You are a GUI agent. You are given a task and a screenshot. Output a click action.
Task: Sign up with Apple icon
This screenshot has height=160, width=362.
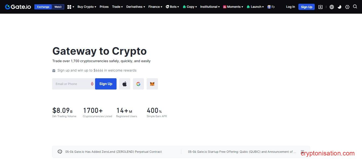pyautogui.click(x=125, y=84)
